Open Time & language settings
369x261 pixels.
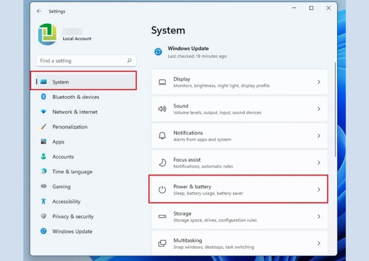(72, 171)
